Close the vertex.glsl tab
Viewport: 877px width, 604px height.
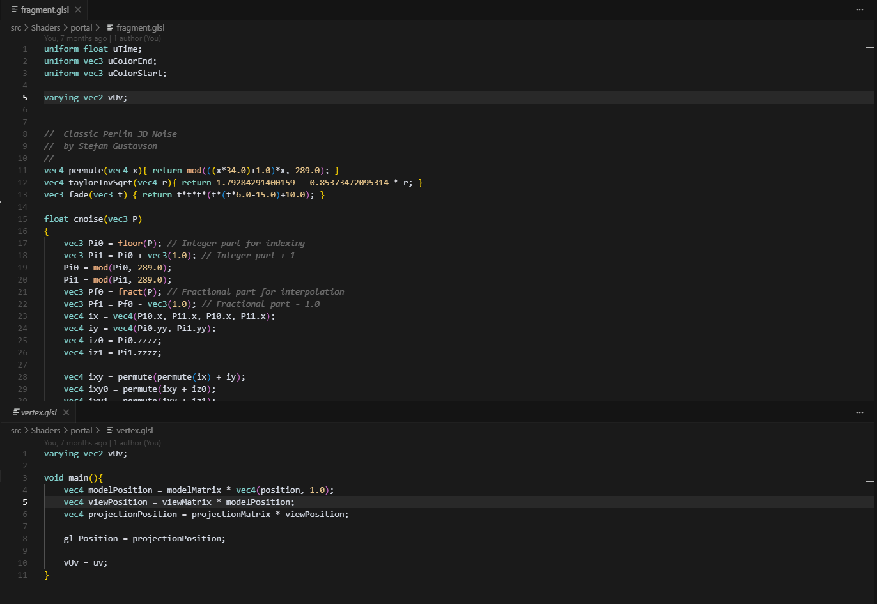tap(66, 412)
